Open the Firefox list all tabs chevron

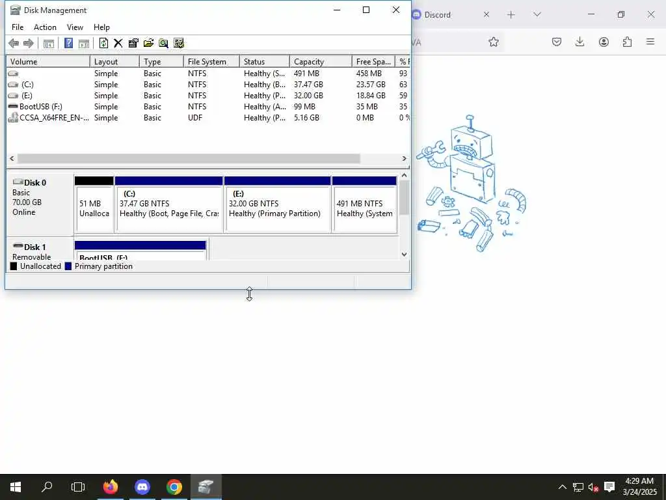tap(537, 15)
